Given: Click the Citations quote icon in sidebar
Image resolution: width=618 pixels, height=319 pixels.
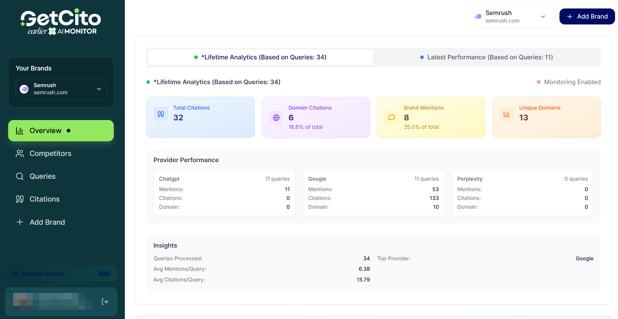Looking at the screenshot, I should (x=20, y=199).
